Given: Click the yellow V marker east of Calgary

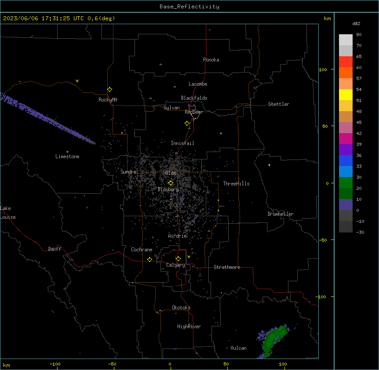Looking at the screenshot, I should point(189,257).
